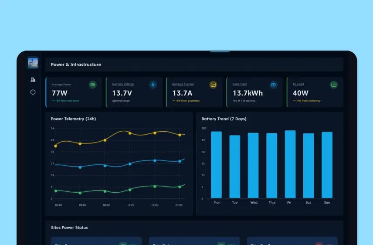Click the Tue bar in Battery Trend
Screen dimensions: 373x245
tap(235, 167)
